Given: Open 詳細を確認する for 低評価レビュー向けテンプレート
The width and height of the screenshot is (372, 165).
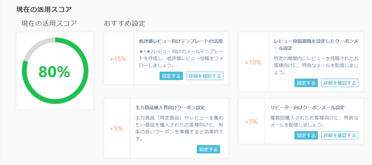Looking at the screenshot, I should point(205,76).
